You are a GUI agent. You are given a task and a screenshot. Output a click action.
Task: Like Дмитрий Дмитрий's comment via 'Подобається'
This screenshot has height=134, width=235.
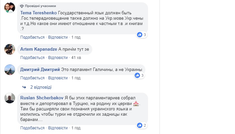33,78
